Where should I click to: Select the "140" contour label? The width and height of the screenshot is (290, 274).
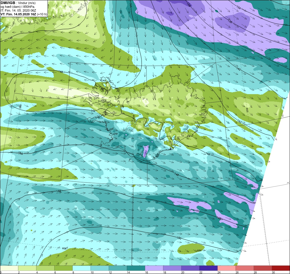pyautogui.click(x=239, y=69)
